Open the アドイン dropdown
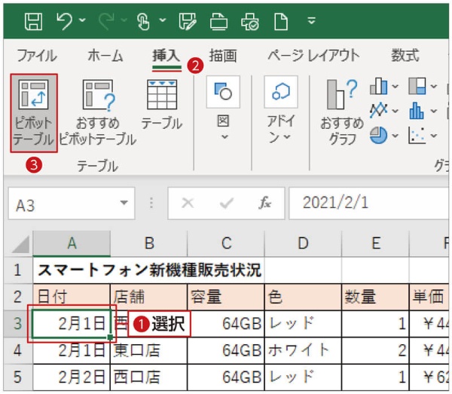 (281, 110)
